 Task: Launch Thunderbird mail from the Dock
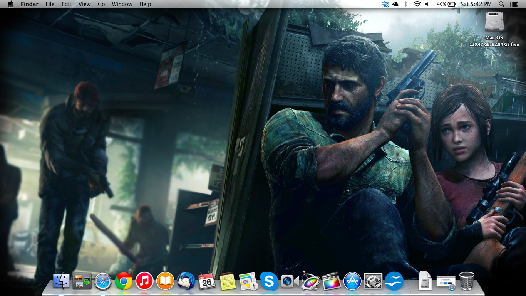click(x=186, y=281)
